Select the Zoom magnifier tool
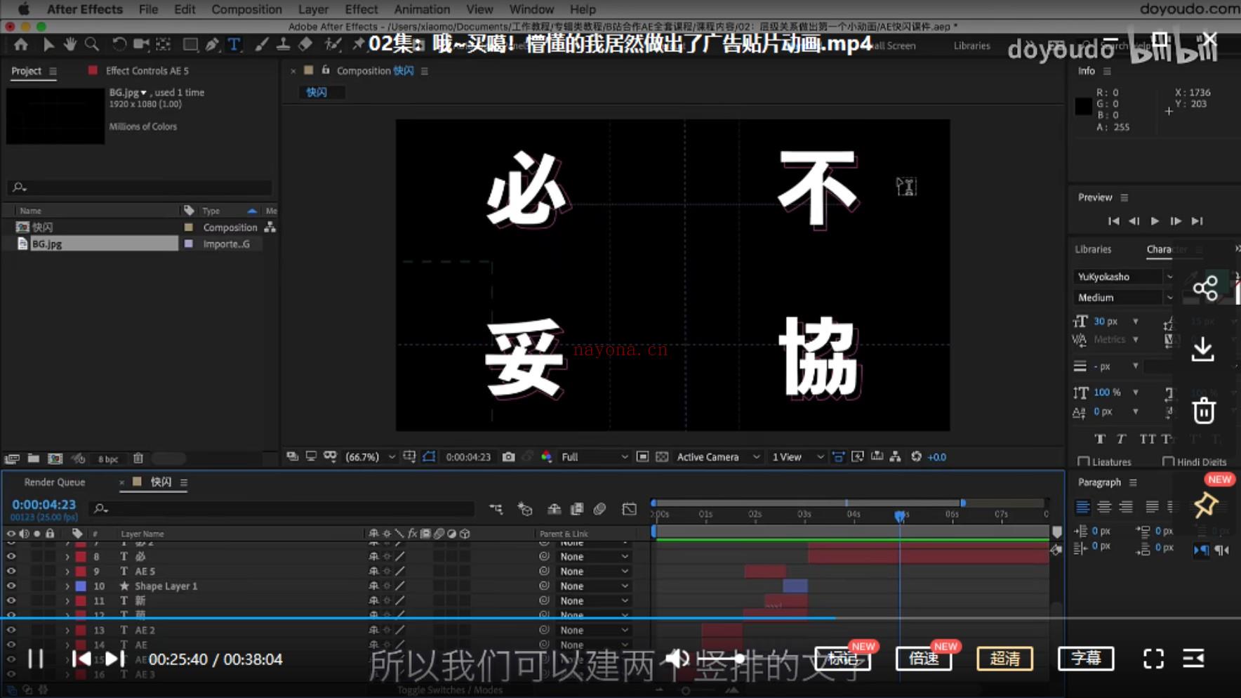Viewport: 1241px width, 698px height. click(x=92, y=44)
